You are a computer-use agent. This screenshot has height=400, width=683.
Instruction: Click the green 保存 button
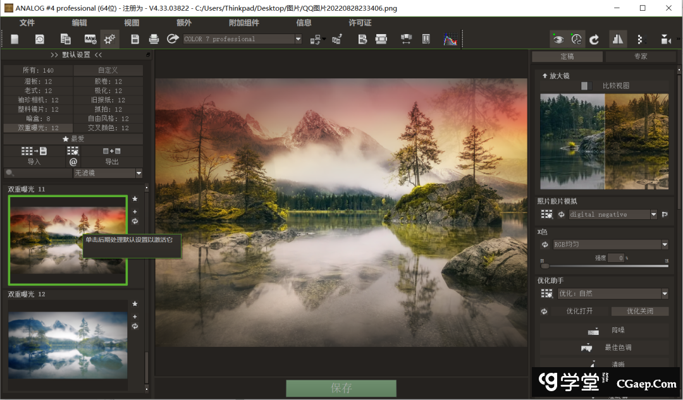tap(341, 388)
